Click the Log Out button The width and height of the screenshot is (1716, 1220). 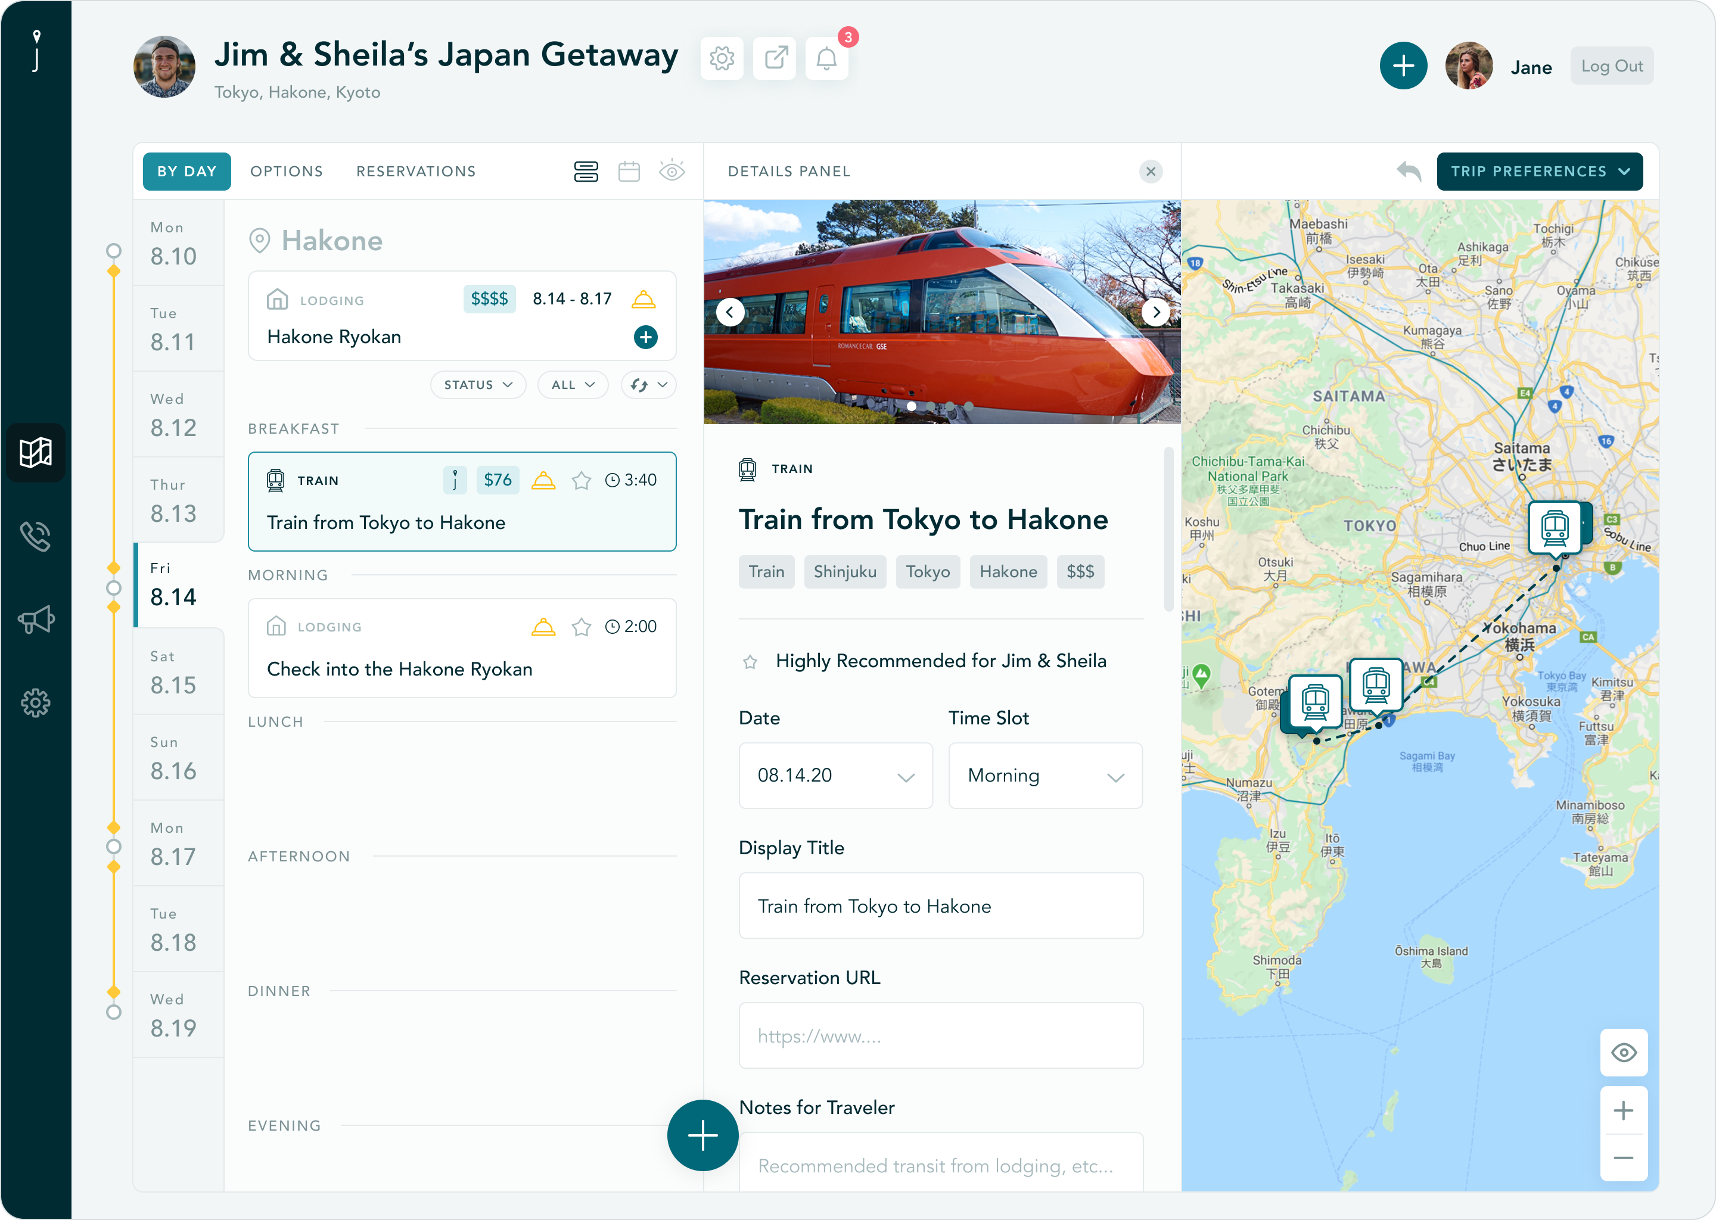click(1611, 66)
